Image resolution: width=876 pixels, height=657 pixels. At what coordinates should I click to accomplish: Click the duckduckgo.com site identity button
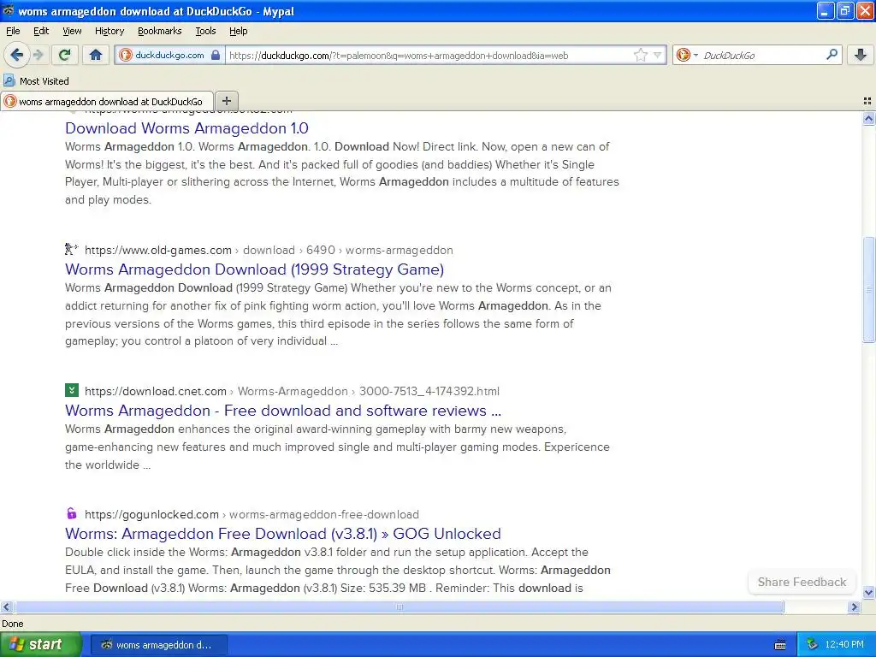[169, 55]
